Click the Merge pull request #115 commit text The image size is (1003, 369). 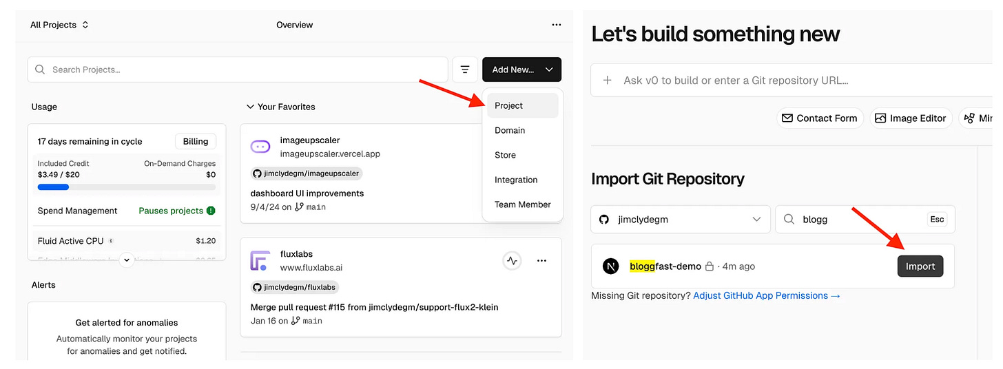[374, 307]
